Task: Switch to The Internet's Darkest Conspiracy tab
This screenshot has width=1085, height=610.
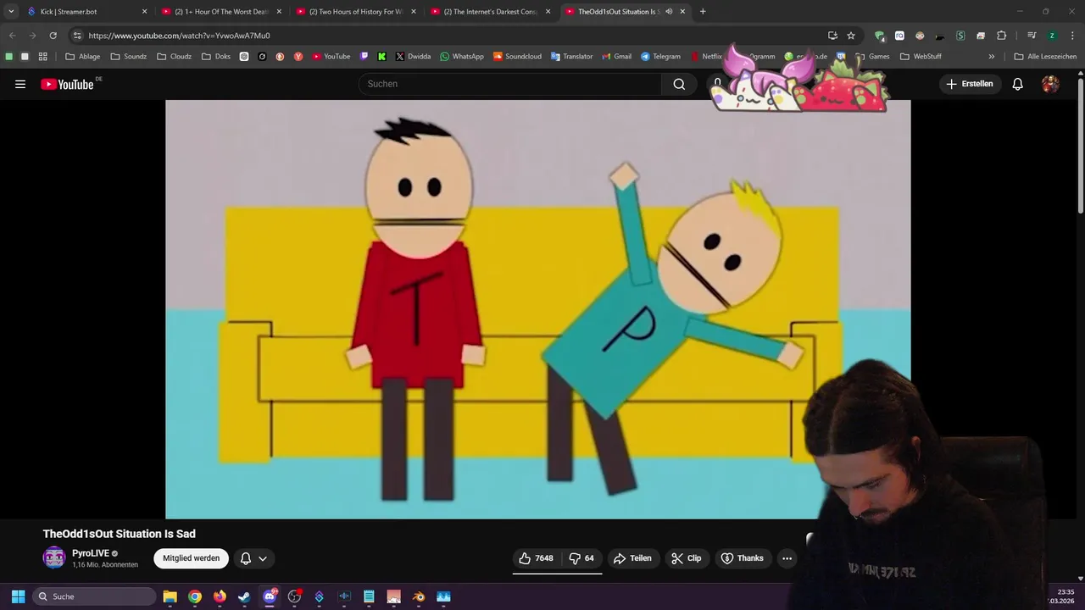Action: click(491, 12)
